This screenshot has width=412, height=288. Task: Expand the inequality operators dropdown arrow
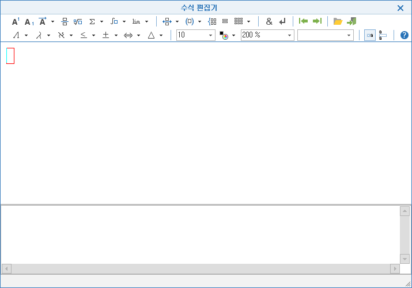coord(93,35)
